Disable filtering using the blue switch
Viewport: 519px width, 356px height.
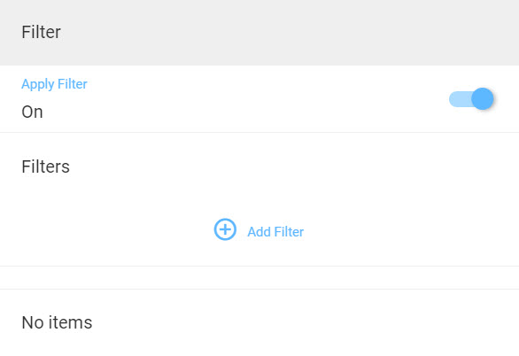click(x=471, y=99)
